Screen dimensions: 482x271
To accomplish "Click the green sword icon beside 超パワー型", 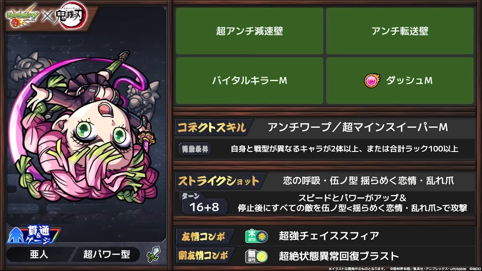I will click(x=154, y=254).
